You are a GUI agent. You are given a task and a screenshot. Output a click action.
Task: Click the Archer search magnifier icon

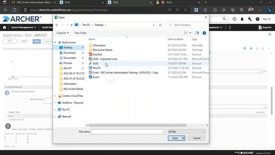224,19
